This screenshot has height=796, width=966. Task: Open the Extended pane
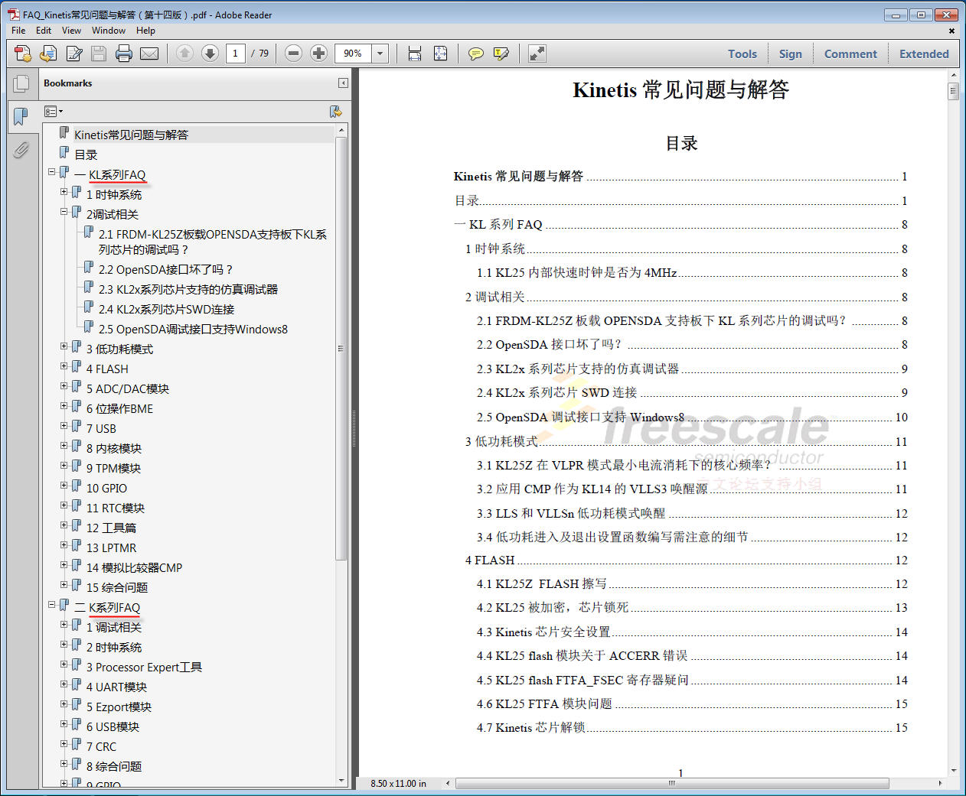pyautogui.click(x=924, y=54)
